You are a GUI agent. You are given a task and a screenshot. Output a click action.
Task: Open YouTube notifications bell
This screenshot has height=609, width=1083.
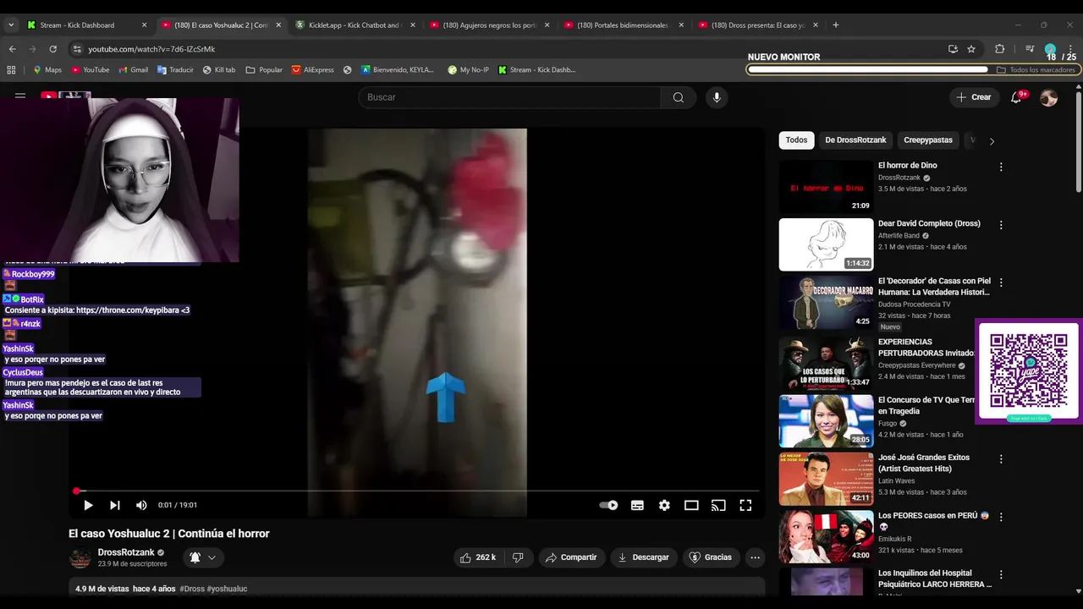click(1016, 97)
